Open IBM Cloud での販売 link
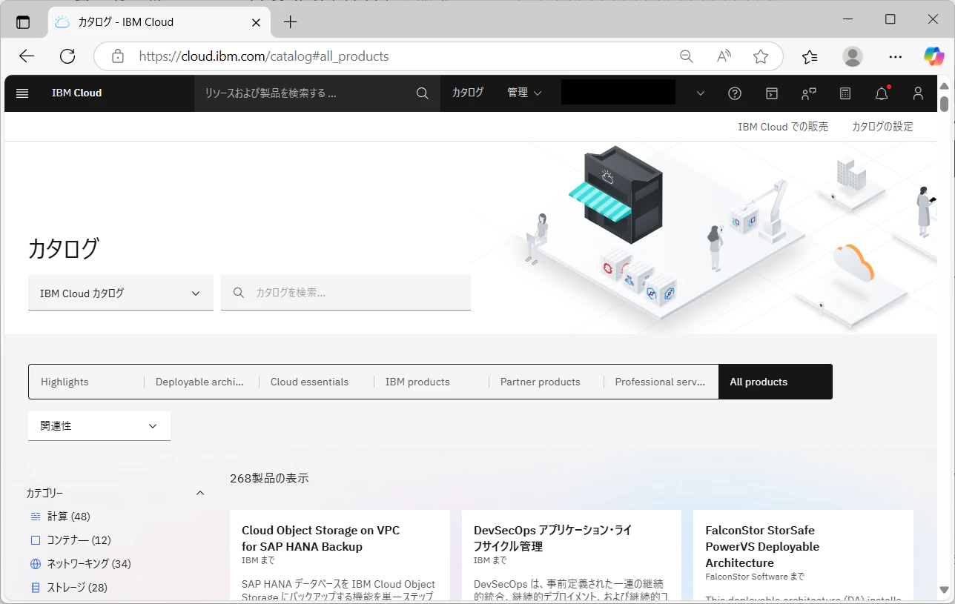The width and height of the screenshot is (955, 604). point(783,127)
